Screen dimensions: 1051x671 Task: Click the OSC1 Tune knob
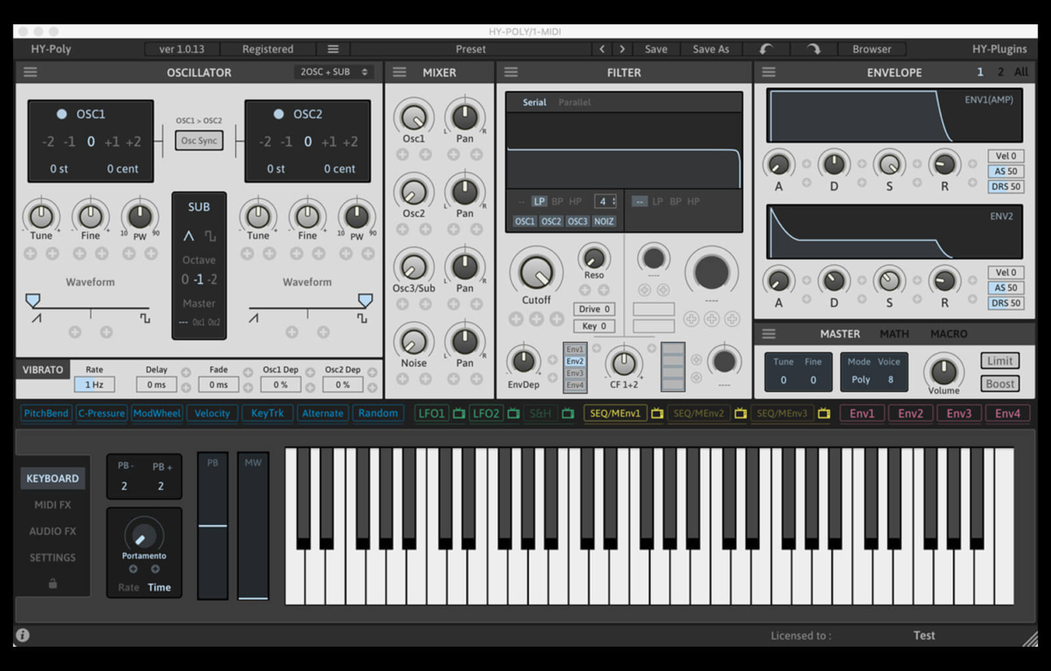(41, 216)
